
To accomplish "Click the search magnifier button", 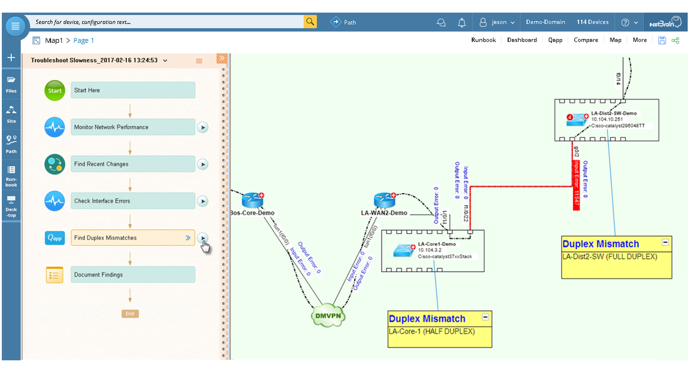I will coord(310,22).
